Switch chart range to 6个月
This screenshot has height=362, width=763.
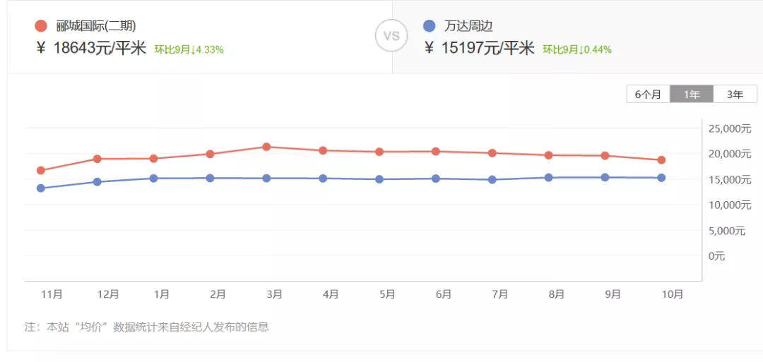tap(648, 94)
